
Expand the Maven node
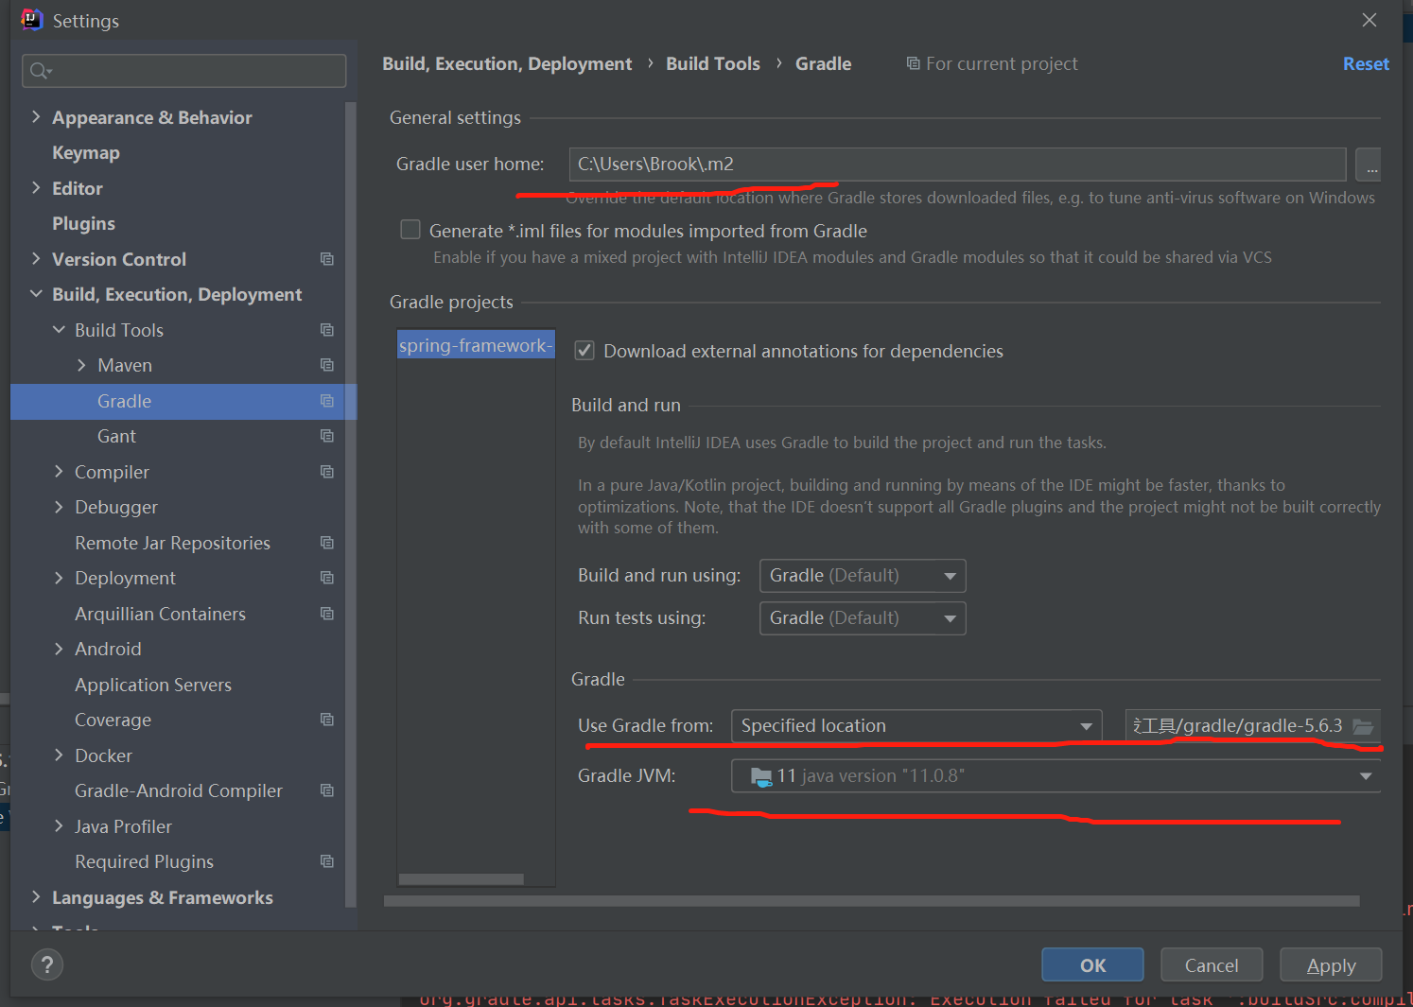(x=81, y=366)
